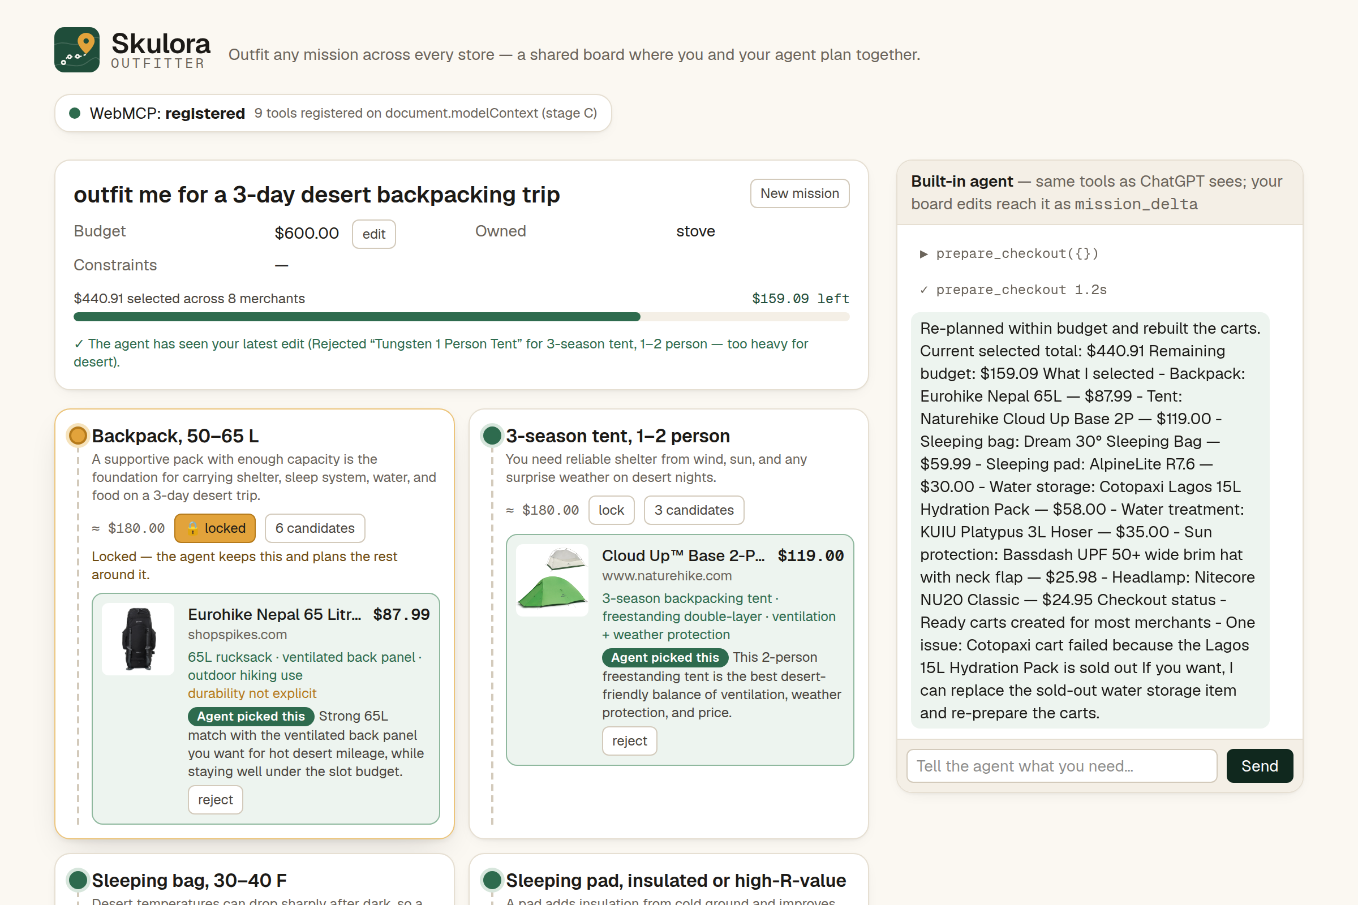Open the Eurohike Nepal backpack thumbnail
Image resolution: width=1358 pixels, height=905 pixels.
click(138, 639)
